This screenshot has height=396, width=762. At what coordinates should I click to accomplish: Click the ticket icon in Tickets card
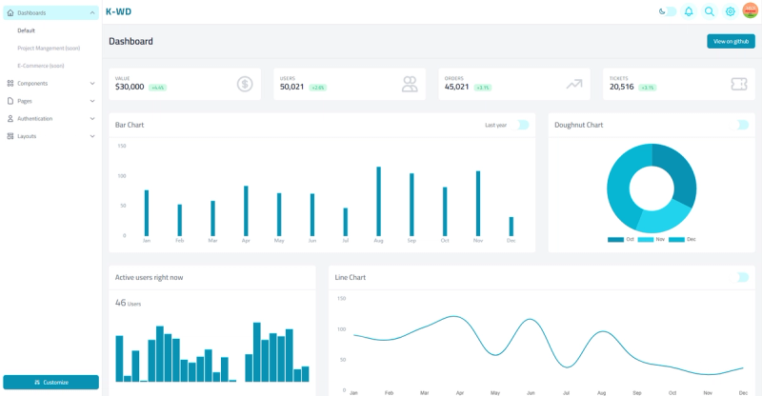[x=739, y=84]
